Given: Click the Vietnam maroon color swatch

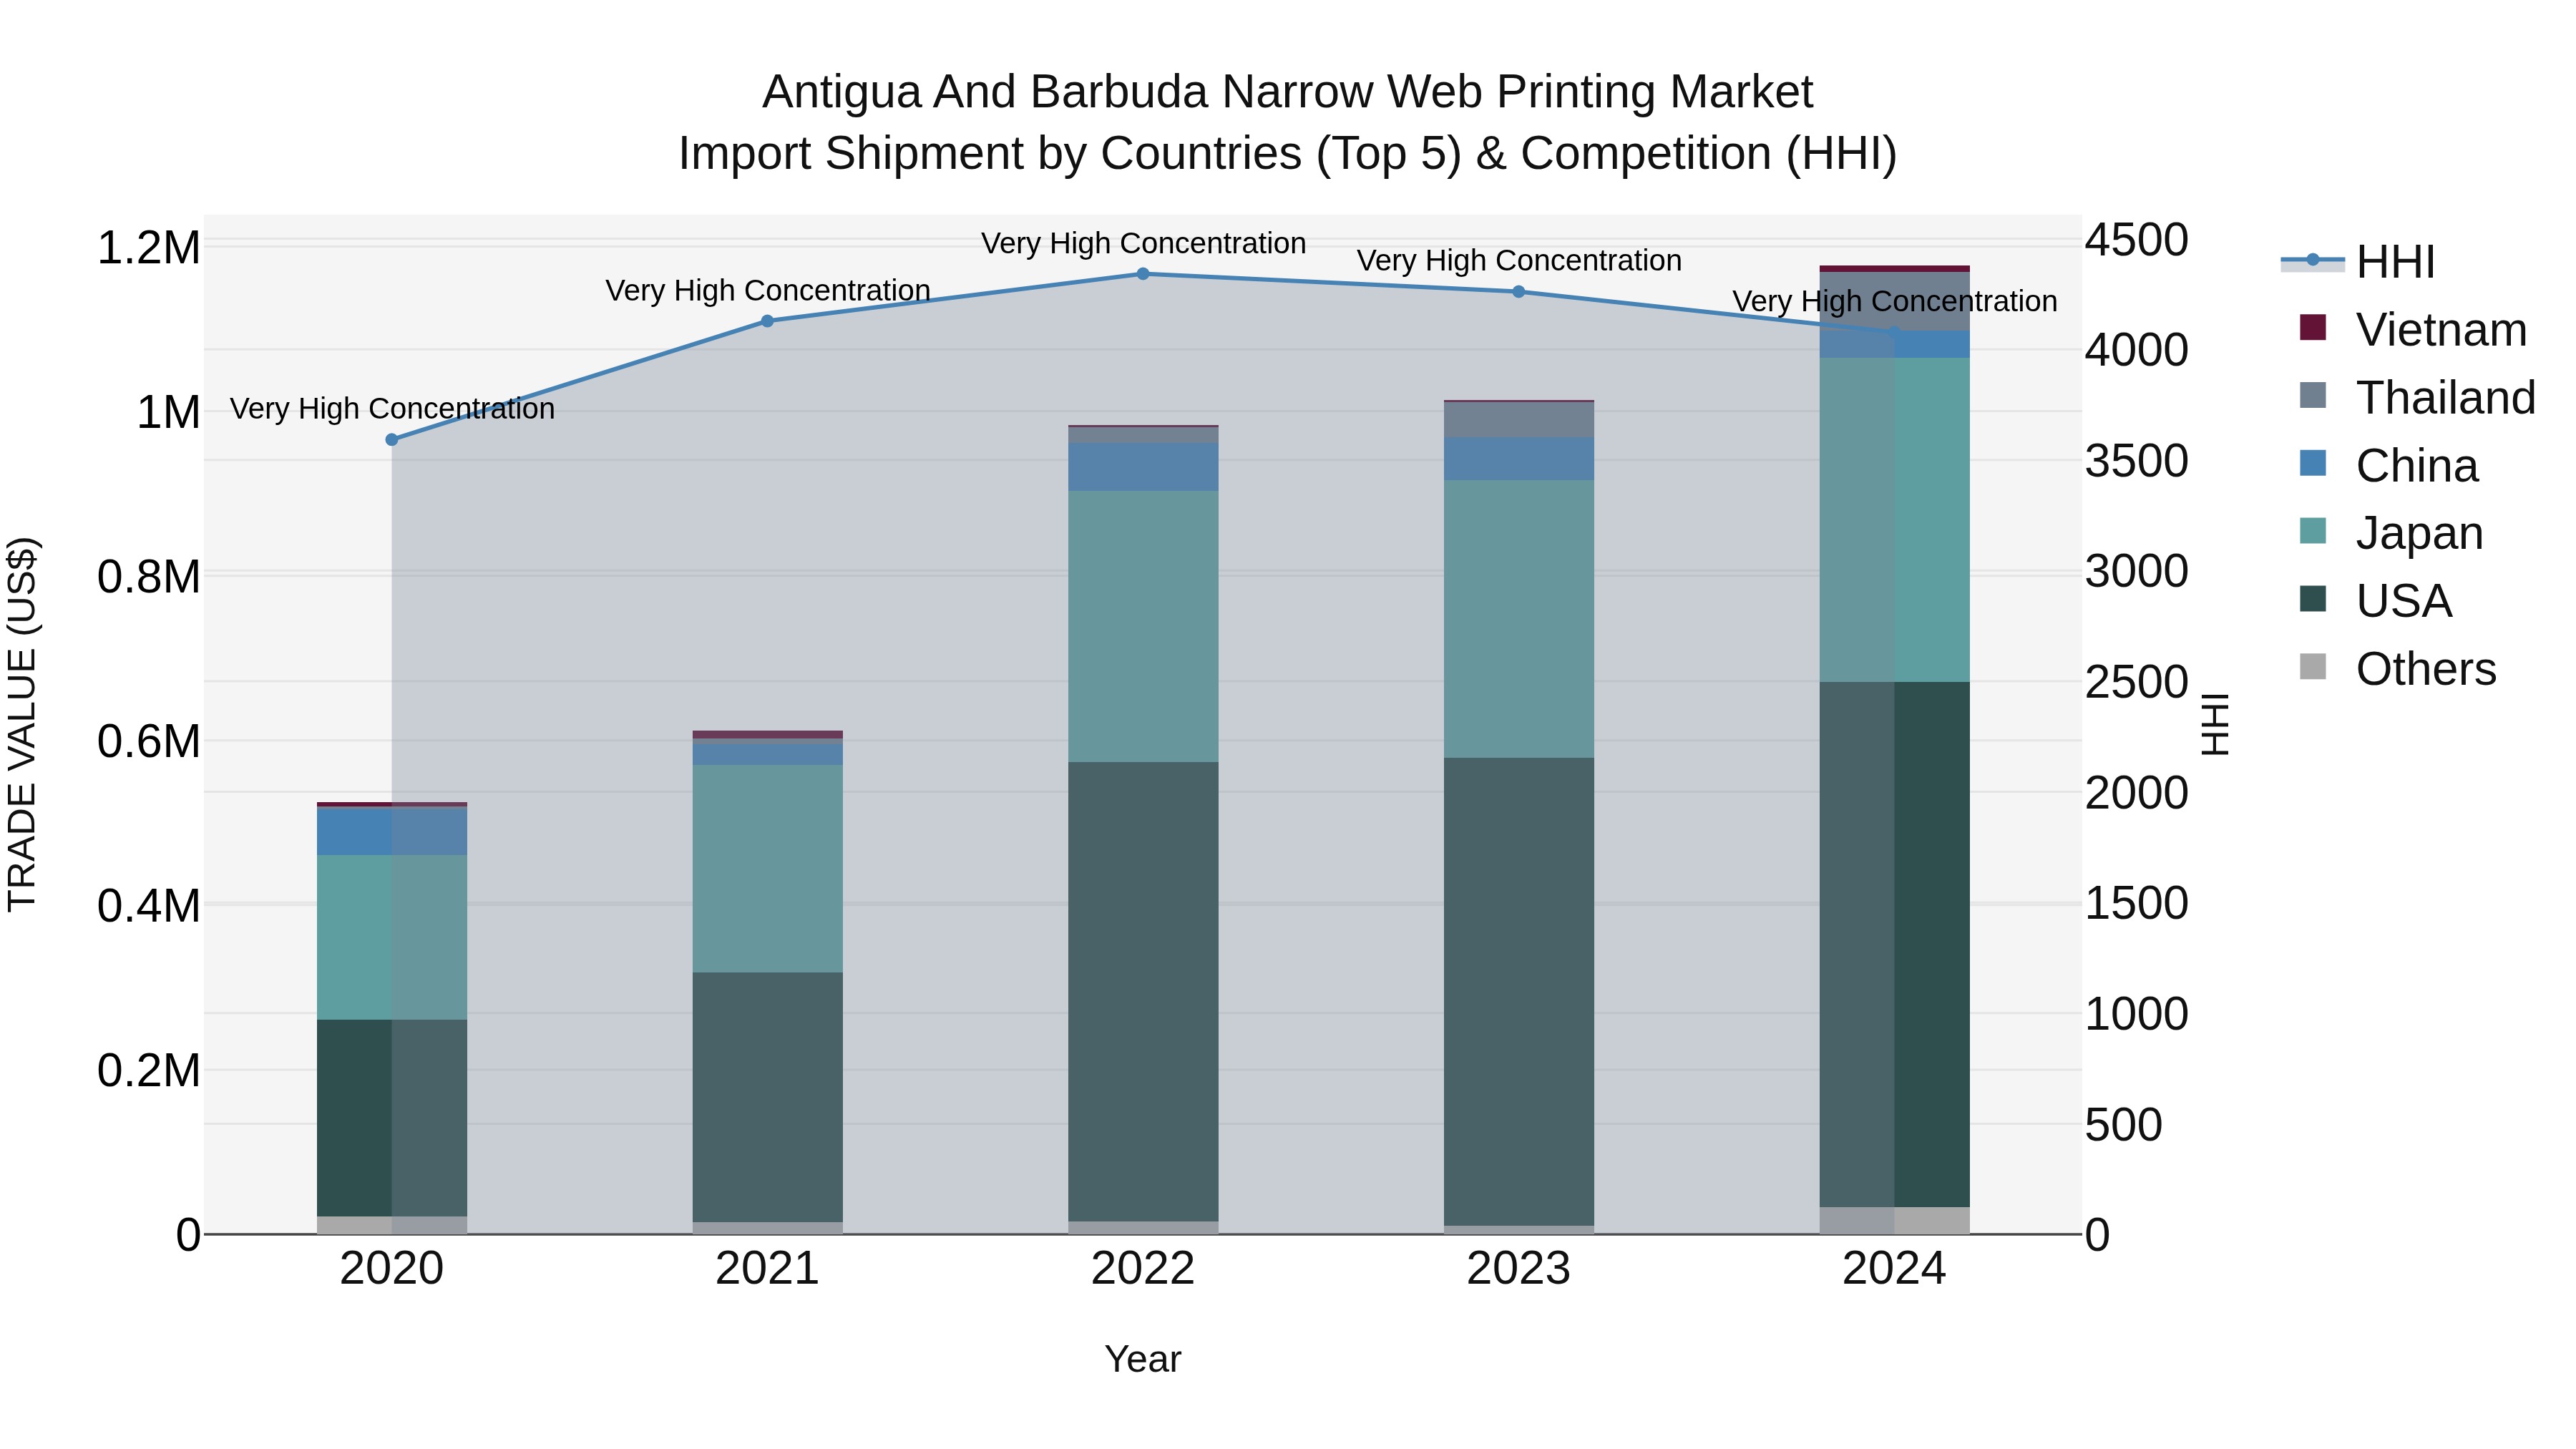Looking at the screenshot, I should pos(2313,327).
